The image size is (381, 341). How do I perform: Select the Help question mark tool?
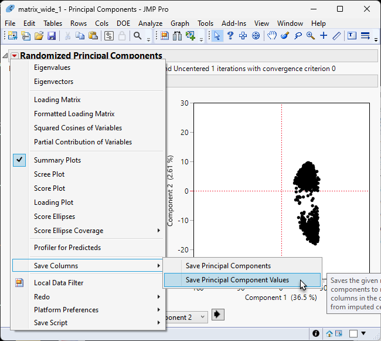230,36
